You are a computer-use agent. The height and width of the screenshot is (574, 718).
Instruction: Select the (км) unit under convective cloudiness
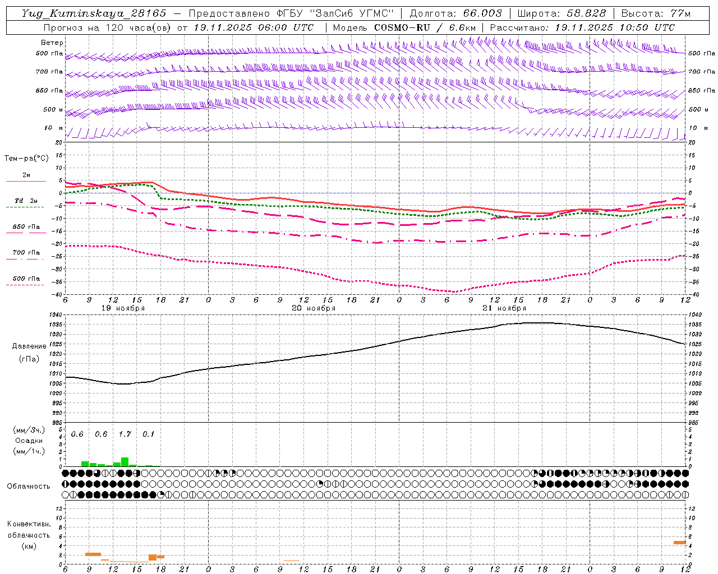[x=29, y=546]
